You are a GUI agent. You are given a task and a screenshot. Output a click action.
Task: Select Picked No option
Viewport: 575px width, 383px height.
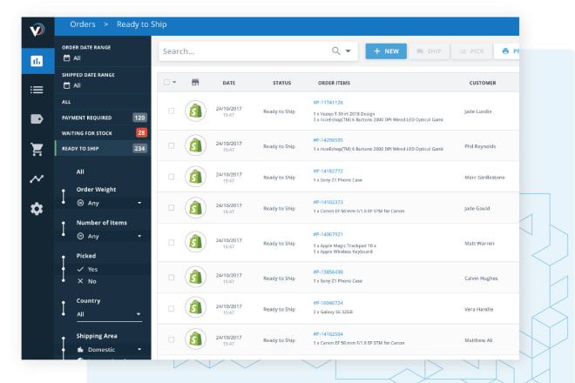pyautogui.click(x=86, y=281)
